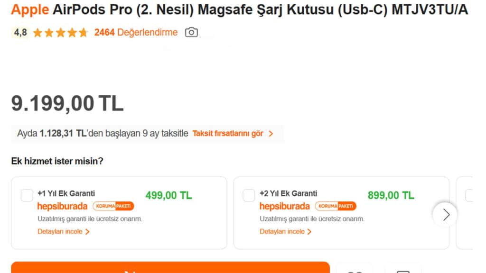
Task: Click the star rating icons
Action: click(60, 33)
